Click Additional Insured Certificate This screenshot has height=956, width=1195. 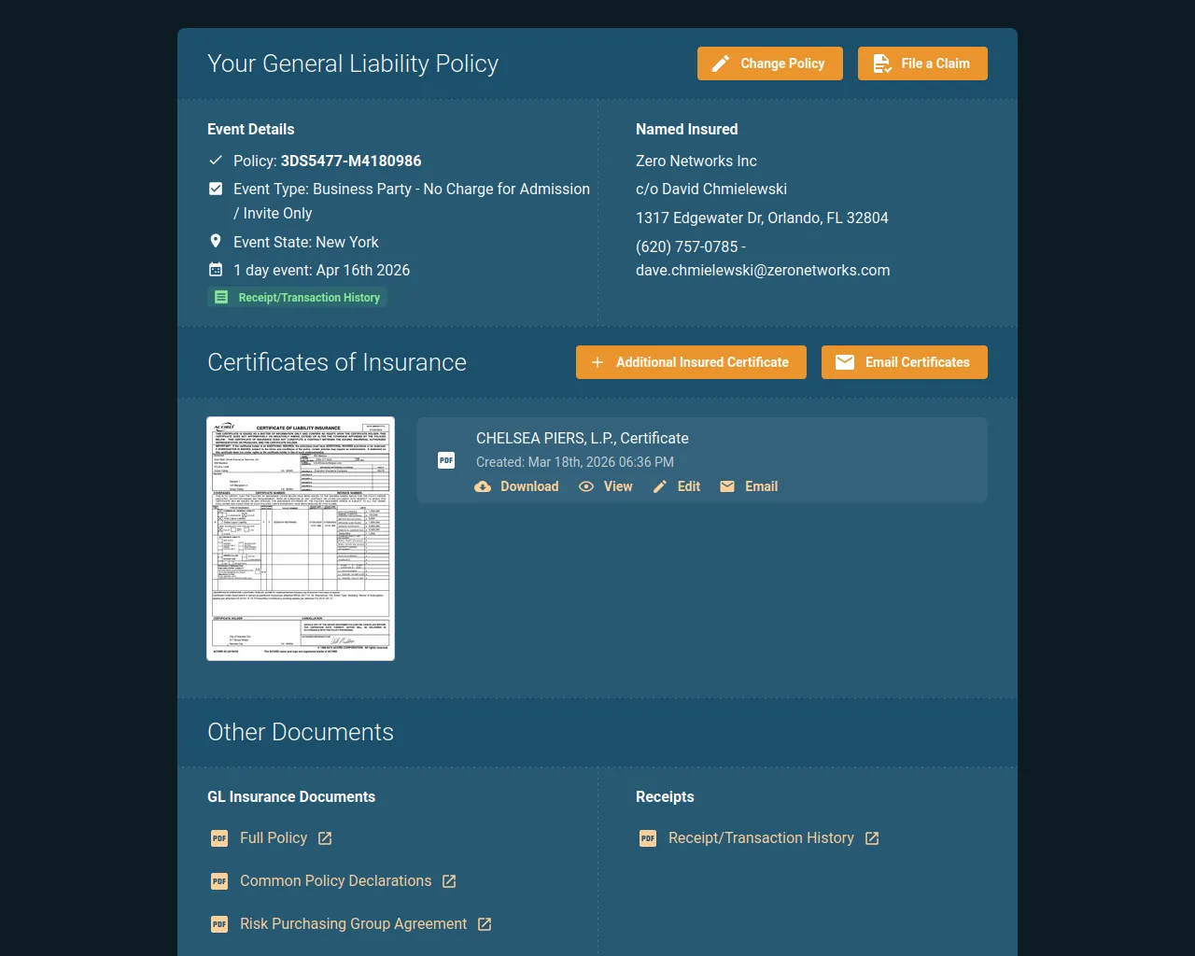[691, 362]
